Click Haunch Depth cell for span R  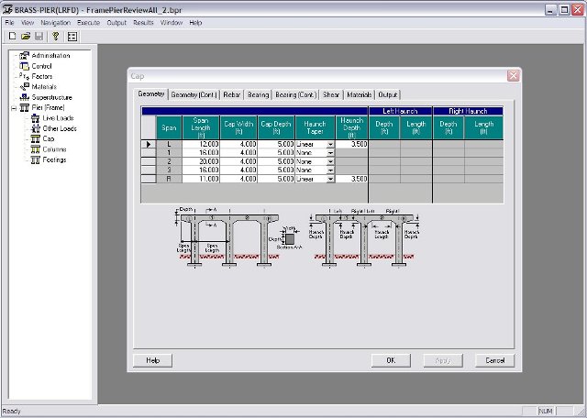[x=351, y=180]
